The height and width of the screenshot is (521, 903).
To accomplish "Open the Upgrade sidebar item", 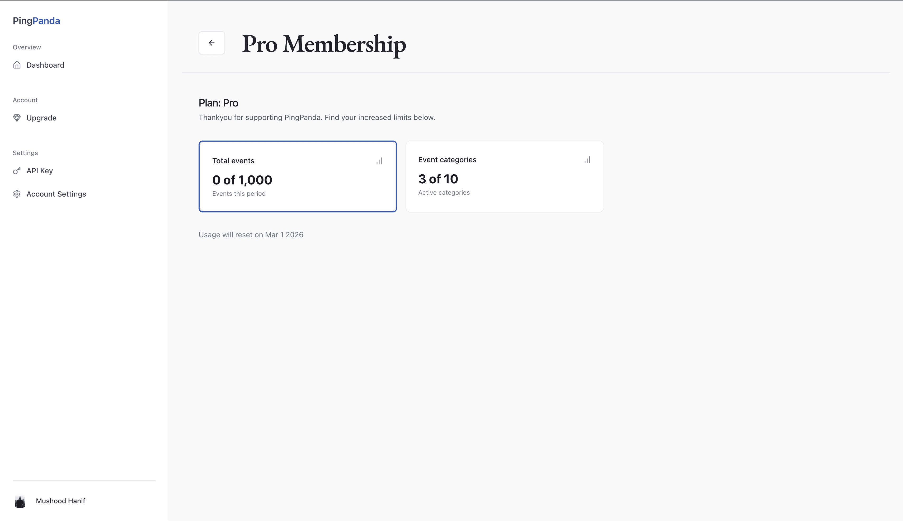I will [41, 118].
